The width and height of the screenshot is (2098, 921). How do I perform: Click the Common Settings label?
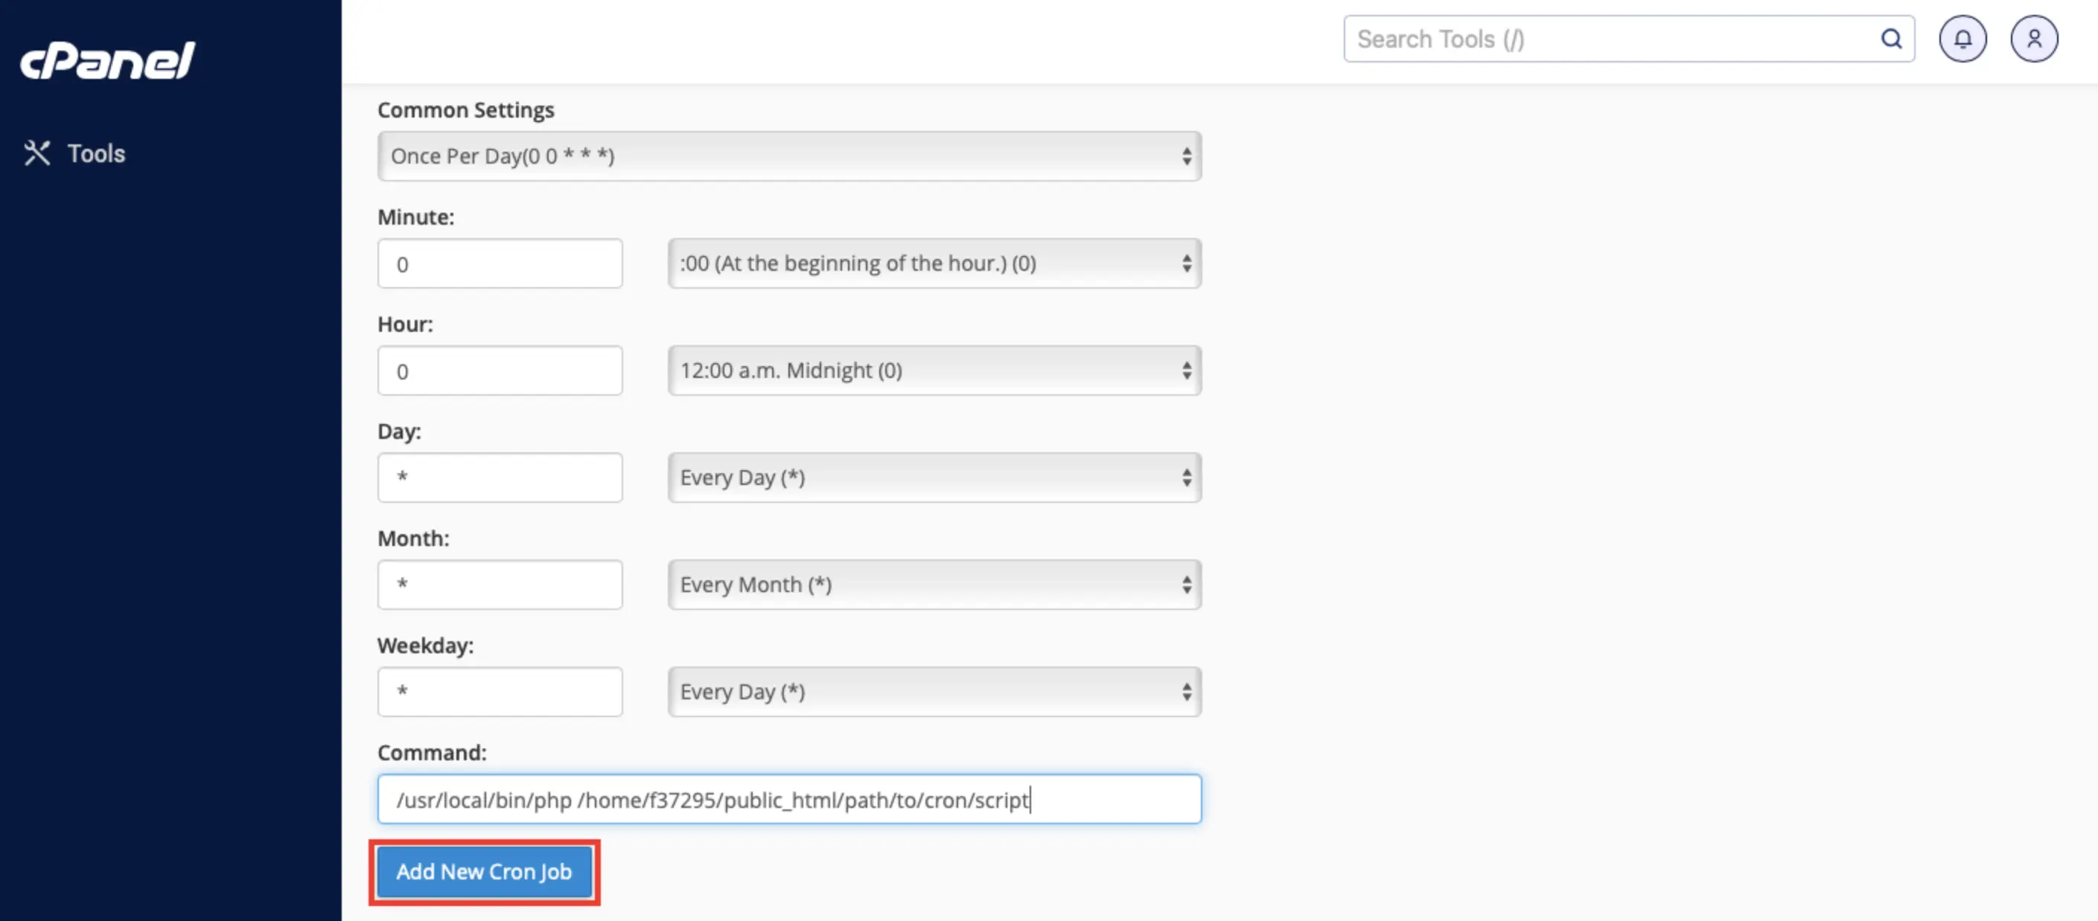coord(466,110)
